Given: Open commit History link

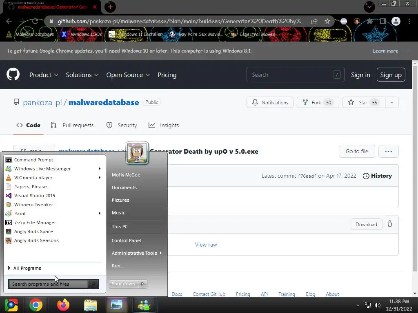Looking at the screenshot, I should [x=377, y=176].
